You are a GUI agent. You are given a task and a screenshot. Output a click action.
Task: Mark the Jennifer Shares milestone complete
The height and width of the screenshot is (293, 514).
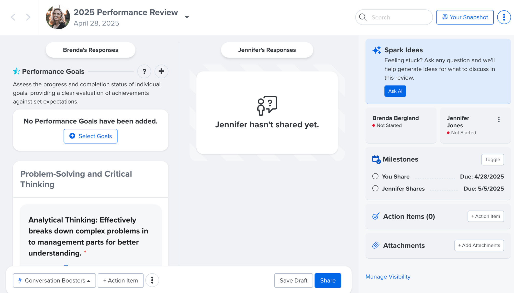pos(375,188)
